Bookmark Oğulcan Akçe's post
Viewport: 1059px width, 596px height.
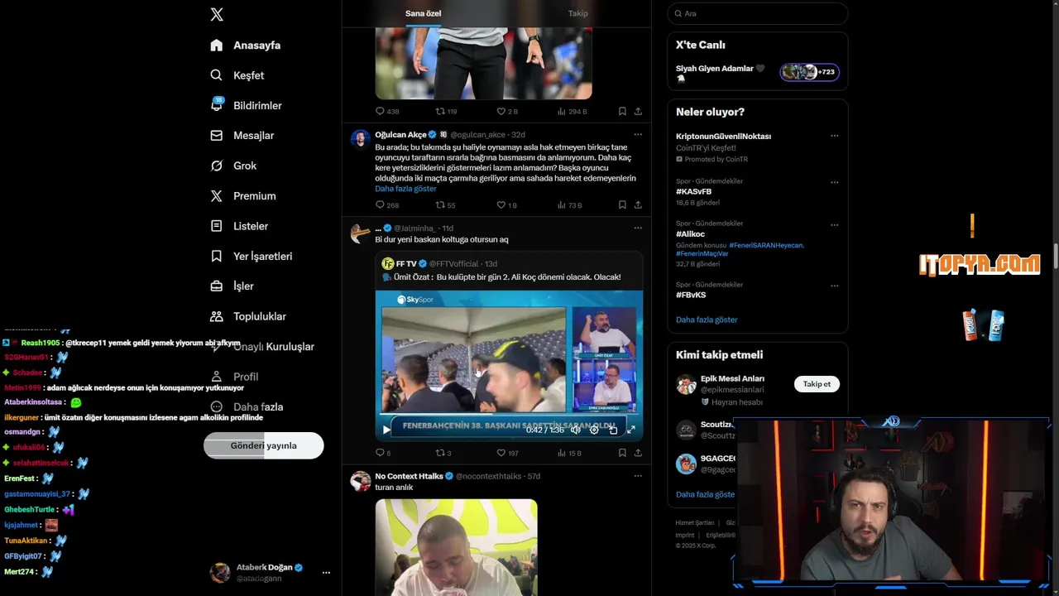tap(622, 204)
